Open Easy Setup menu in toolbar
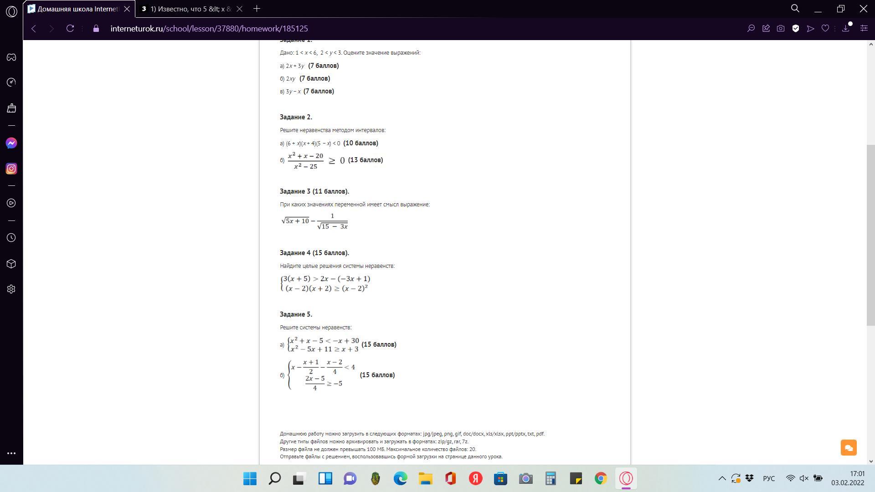Image resolution: width=875 pixels, height=492 pixels. (x=864, y=28)
